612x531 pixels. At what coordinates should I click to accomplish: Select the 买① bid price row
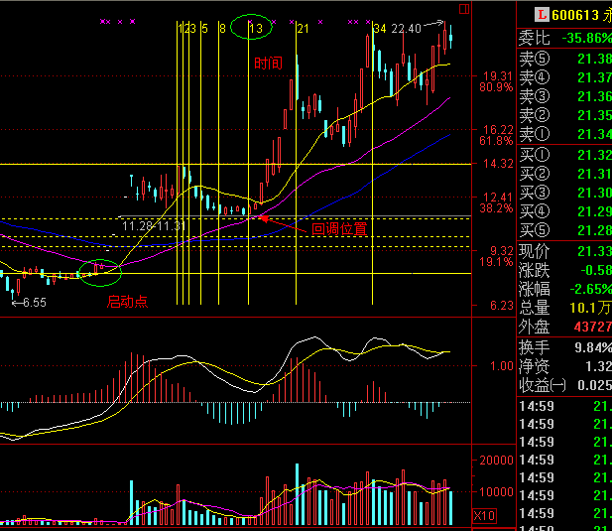(563, 155)
